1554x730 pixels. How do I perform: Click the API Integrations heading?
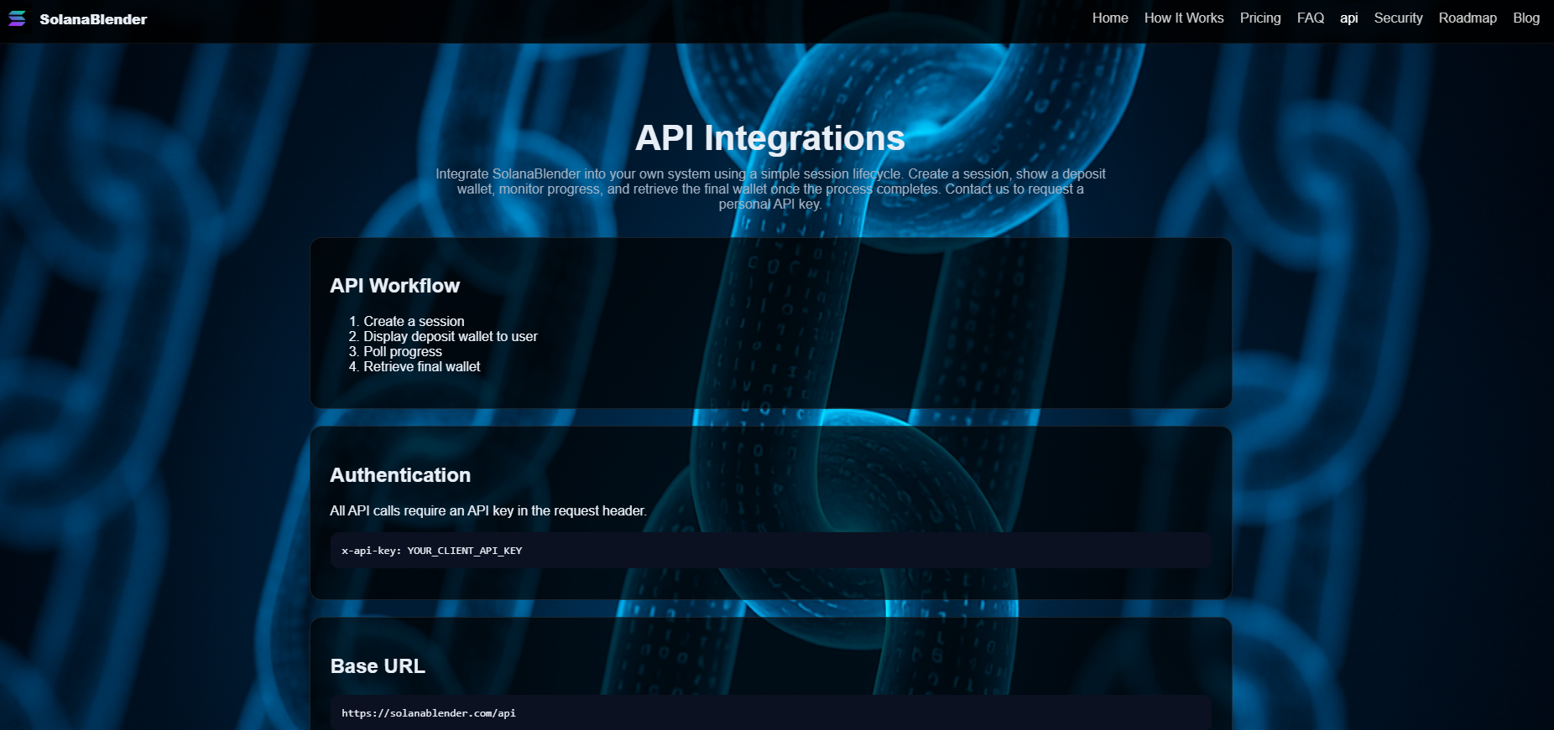[770, 138]
